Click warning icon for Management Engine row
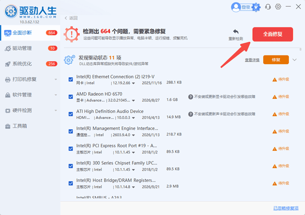The height and width of the screenshot is (215, 305). [274, 131]
